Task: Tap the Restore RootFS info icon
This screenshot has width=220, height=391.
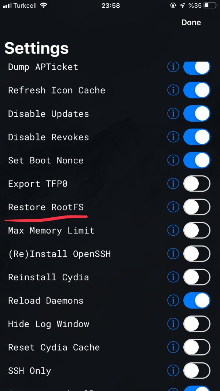Action: [x=173, y=207]
